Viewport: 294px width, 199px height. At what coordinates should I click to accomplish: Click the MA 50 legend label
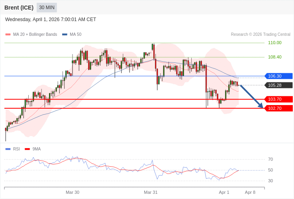point(75,35)
